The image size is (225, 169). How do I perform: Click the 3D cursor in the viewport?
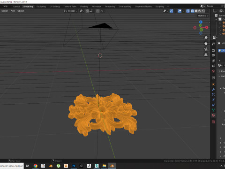click(100, 55)
